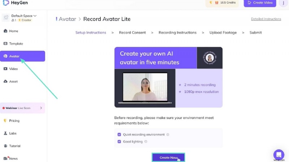The height and width of the screenshot is (162, 289).
Task: Click the 1080p max resolution text
Action: click(x=202, y=92)
